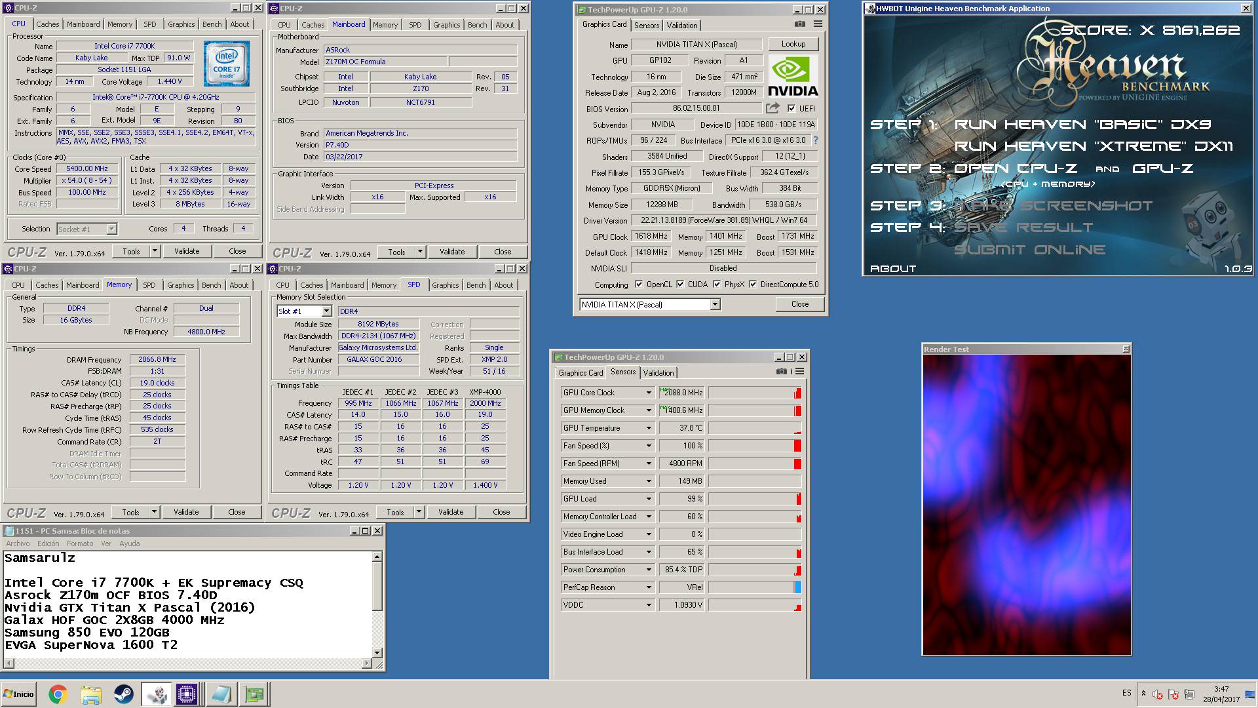The height and width of the screenshot is (708, 1258).
Task: Click GPU-Z screenshot camera icon in Graphics Card window
Action: [x=800, y=24]
